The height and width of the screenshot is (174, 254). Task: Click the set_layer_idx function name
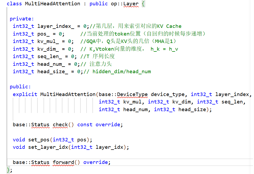pyautogui.click(x=48, y=147)
